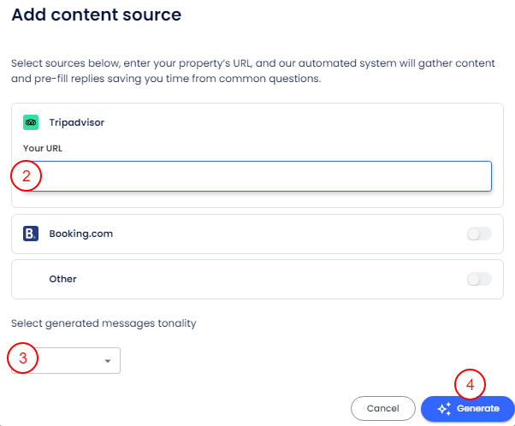Click the Generate button label
Image resolution: width=515 pixels, height=426 pixels.
coord(478,409)
